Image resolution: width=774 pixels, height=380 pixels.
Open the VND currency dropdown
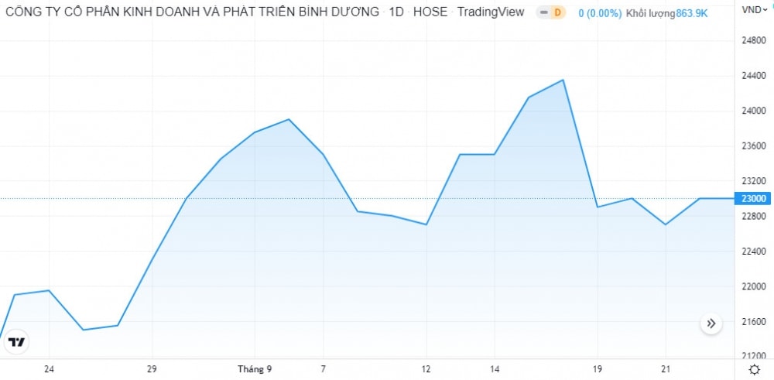coord(754,9)
